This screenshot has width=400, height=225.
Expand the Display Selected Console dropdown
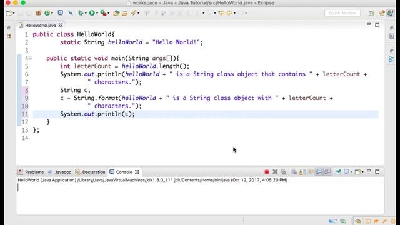(351, 172)
